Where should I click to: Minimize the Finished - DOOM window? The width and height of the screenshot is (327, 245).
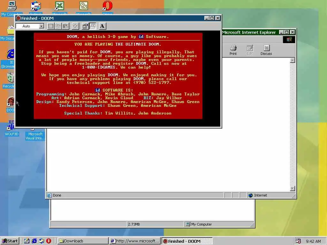[x=207, y=18]
